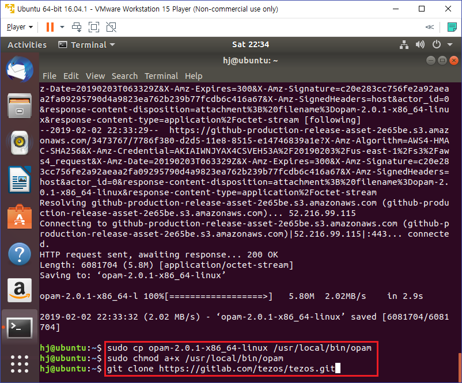The height and width of the screenshot is (383, 462).
Task: Enter VMware full screen mode
Action: click(x=94, y=27)
